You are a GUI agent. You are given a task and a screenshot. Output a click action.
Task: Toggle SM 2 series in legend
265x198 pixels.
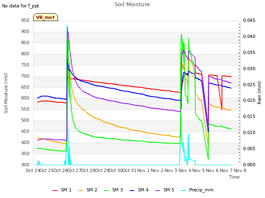point(88,190)
